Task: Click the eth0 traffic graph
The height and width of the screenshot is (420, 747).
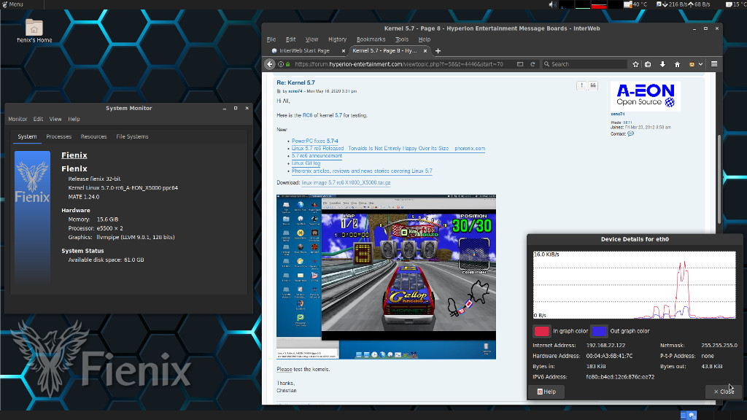Action: tap(635, 285)
